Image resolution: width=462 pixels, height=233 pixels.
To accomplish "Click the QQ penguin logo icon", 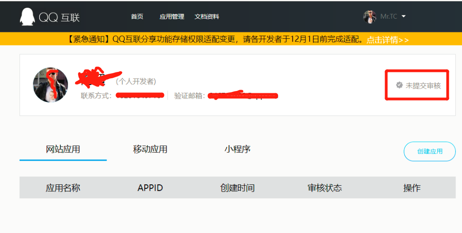I will click(x=27, y=17).
